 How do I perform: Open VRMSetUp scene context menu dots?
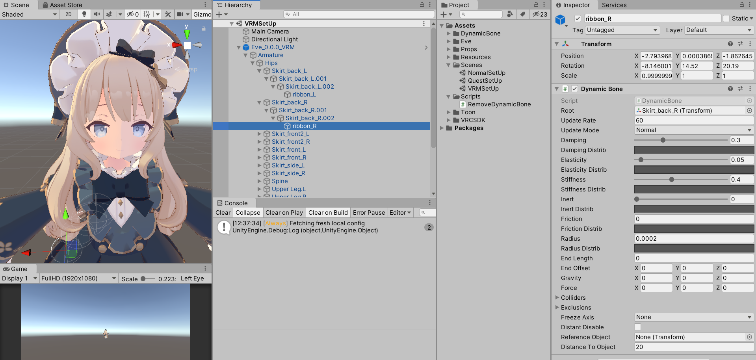coord(424,24)
